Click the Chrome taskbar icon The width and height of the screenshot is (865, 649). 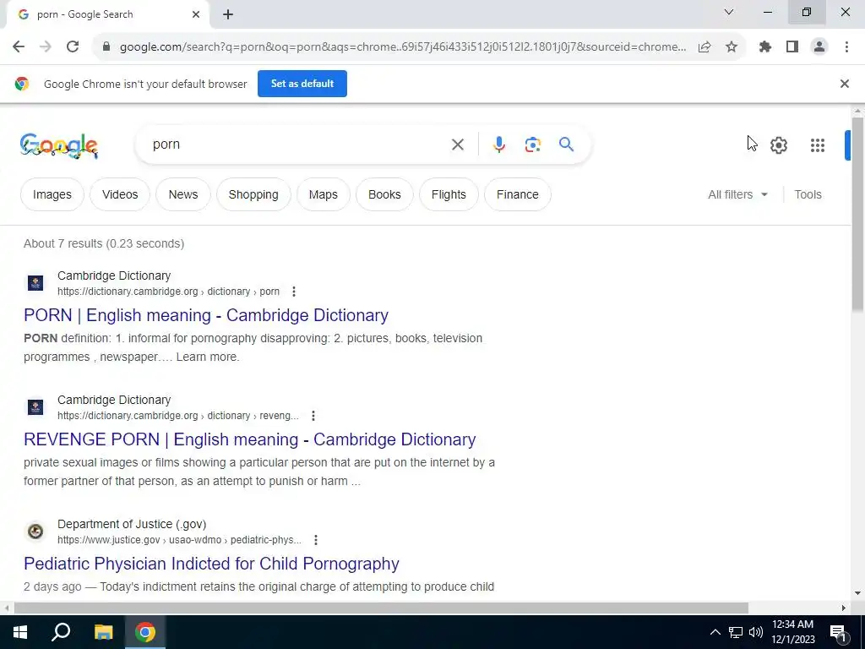pos(145,632)
